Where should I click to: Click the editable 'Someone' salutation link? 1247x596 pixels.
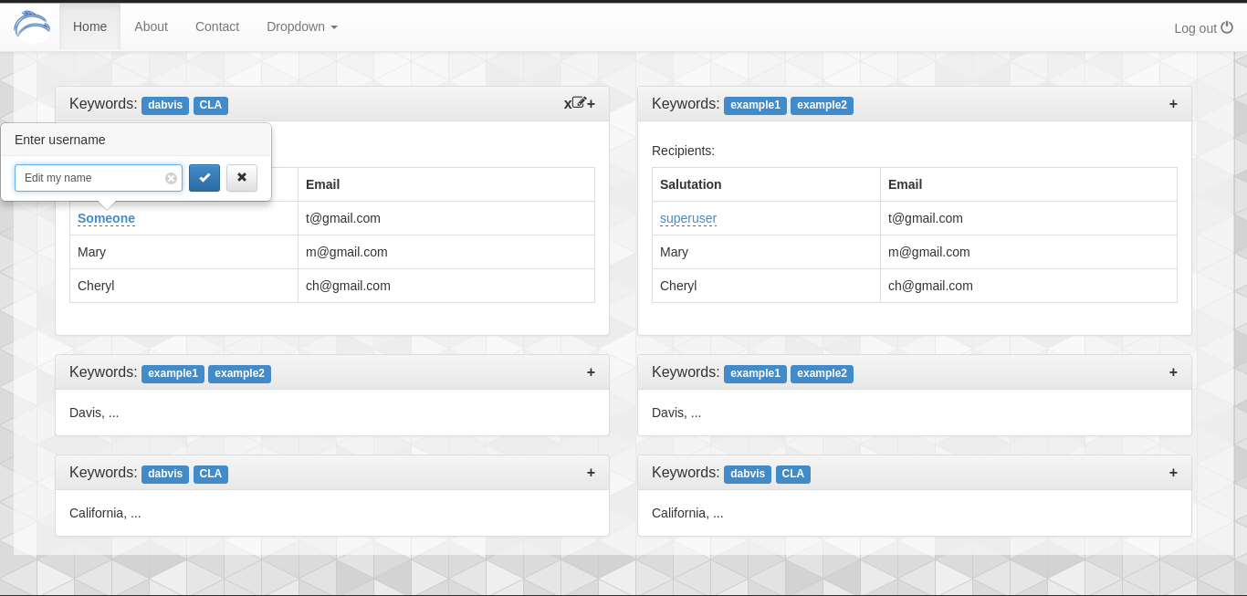point(106,218)
